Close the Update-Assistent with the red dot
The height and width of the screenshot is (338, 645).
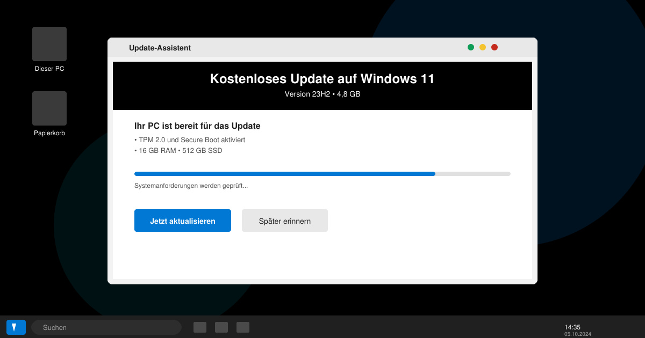[x=494, y=47]
